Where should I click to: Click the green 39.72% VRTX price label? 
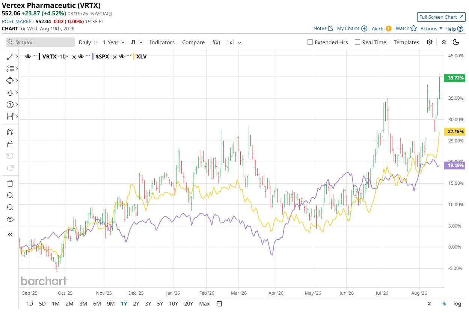pyautogui.click(x=455, y=78)
